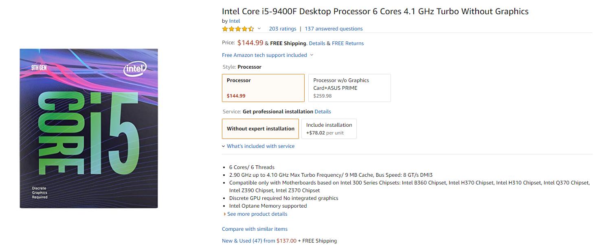Screen dimensions: 595x245
Task: Open the Intel brand link
Action: (235, 21)
